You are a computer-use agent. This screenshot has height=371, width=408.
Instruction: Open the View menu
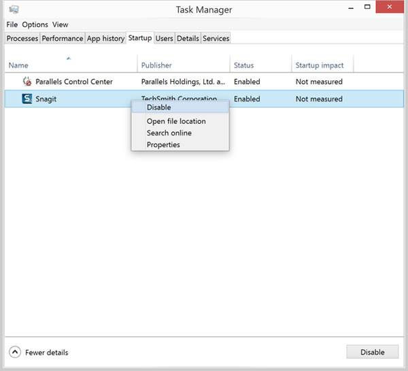pos(60,25)
